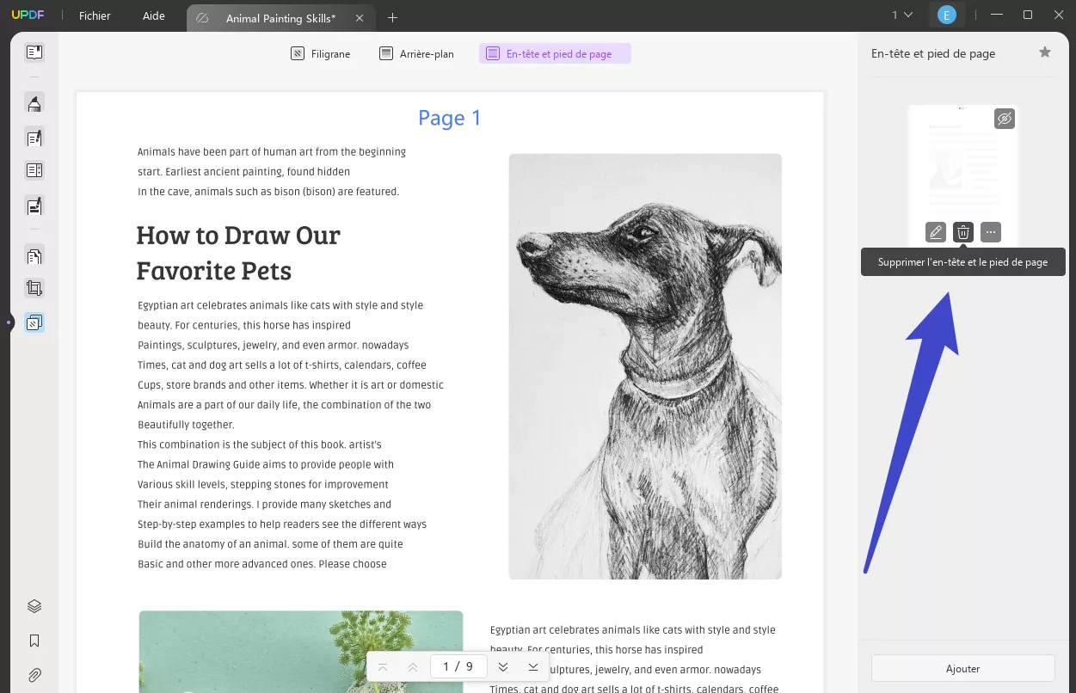Screen dimensions: 1076x693
Task: Click the How to Draw Our Favorite Pets heading
Action: (x=238, y=252)
